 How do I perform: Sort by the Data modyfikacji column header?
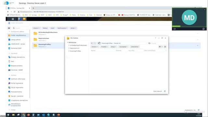point(149,51)
